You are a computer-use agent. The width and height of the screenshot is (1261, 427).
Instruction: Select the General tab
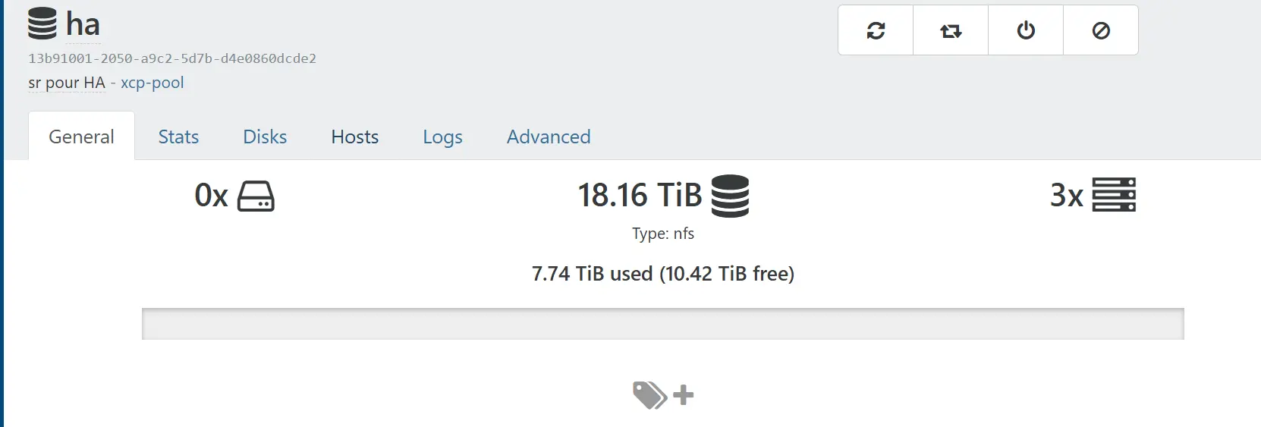click(x=81, y=137)
